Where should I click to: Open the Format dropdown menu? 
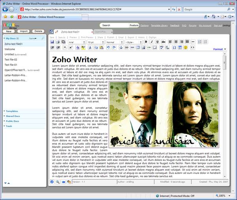point(220,49)
